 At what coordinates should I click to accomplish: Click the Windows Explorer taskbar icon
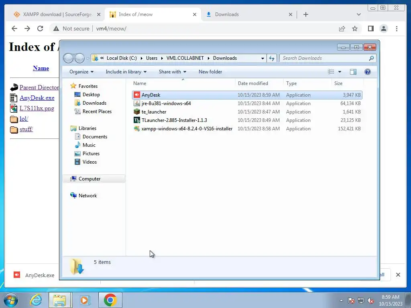60,300
